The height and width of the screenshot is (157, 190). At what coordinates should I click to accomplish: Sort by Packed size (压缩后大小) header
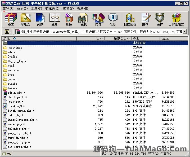click(118, 39)
